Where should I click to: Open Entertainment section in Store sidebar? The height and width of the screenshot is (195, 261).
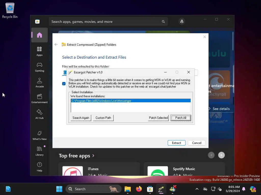pyautogui.click(x=40, y=99)
